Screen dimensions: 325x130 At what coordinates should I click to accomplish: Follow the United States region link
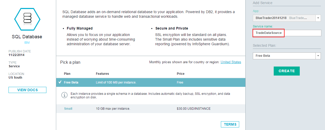(x=231, y=62)
